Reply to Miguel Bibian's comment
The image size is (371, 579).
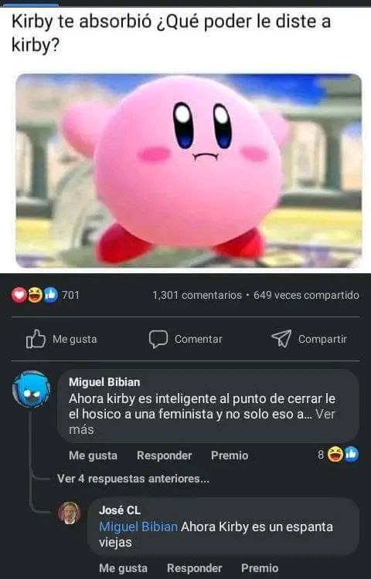[165, 455]
